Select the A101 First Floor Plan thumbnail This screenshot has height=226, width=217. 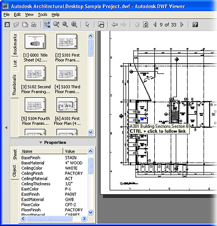[67, 111]
